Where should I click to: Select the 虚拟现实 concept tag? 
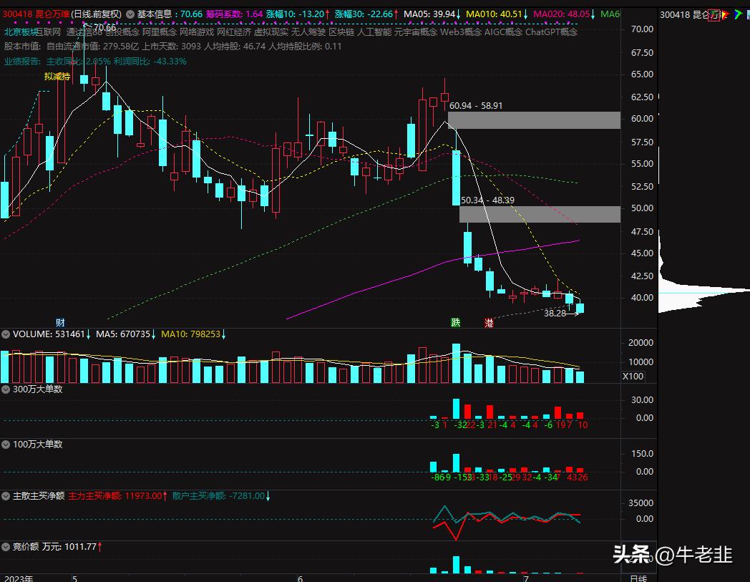pyautogui.click(x=271, y=32)
